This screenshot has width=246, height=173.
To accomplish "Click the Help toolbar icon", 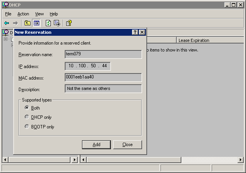I will point(69,23).
